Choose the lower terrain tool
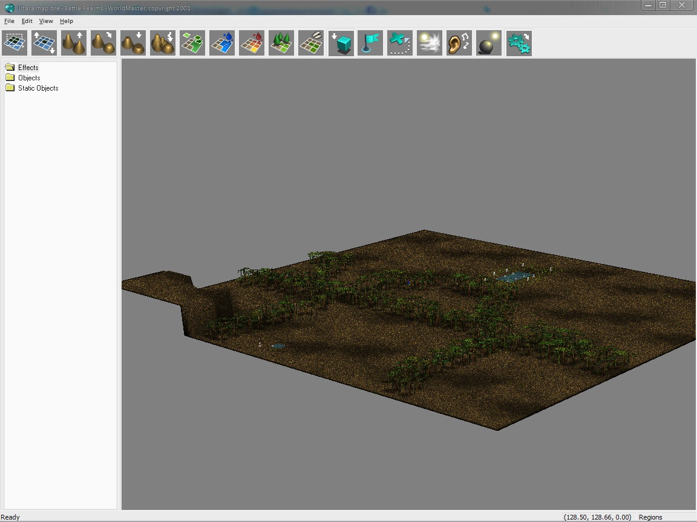 click(133, 43)
